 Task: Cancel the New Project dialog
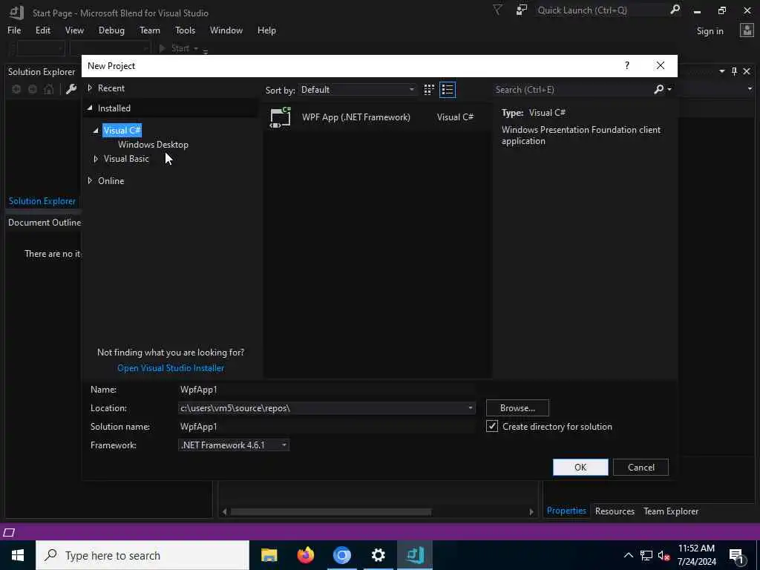641,468
